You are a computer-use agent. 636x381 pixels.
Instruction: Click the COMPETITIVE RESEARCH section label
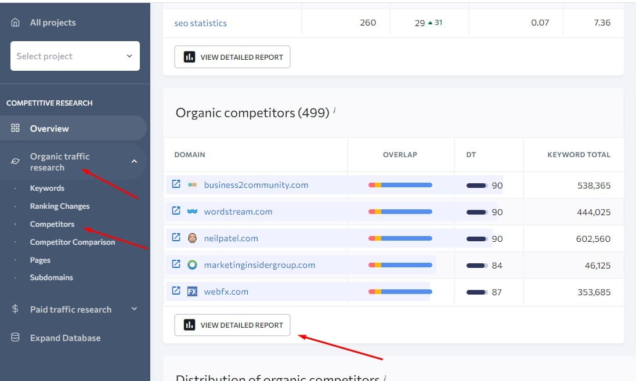click(x=49, y=103)
